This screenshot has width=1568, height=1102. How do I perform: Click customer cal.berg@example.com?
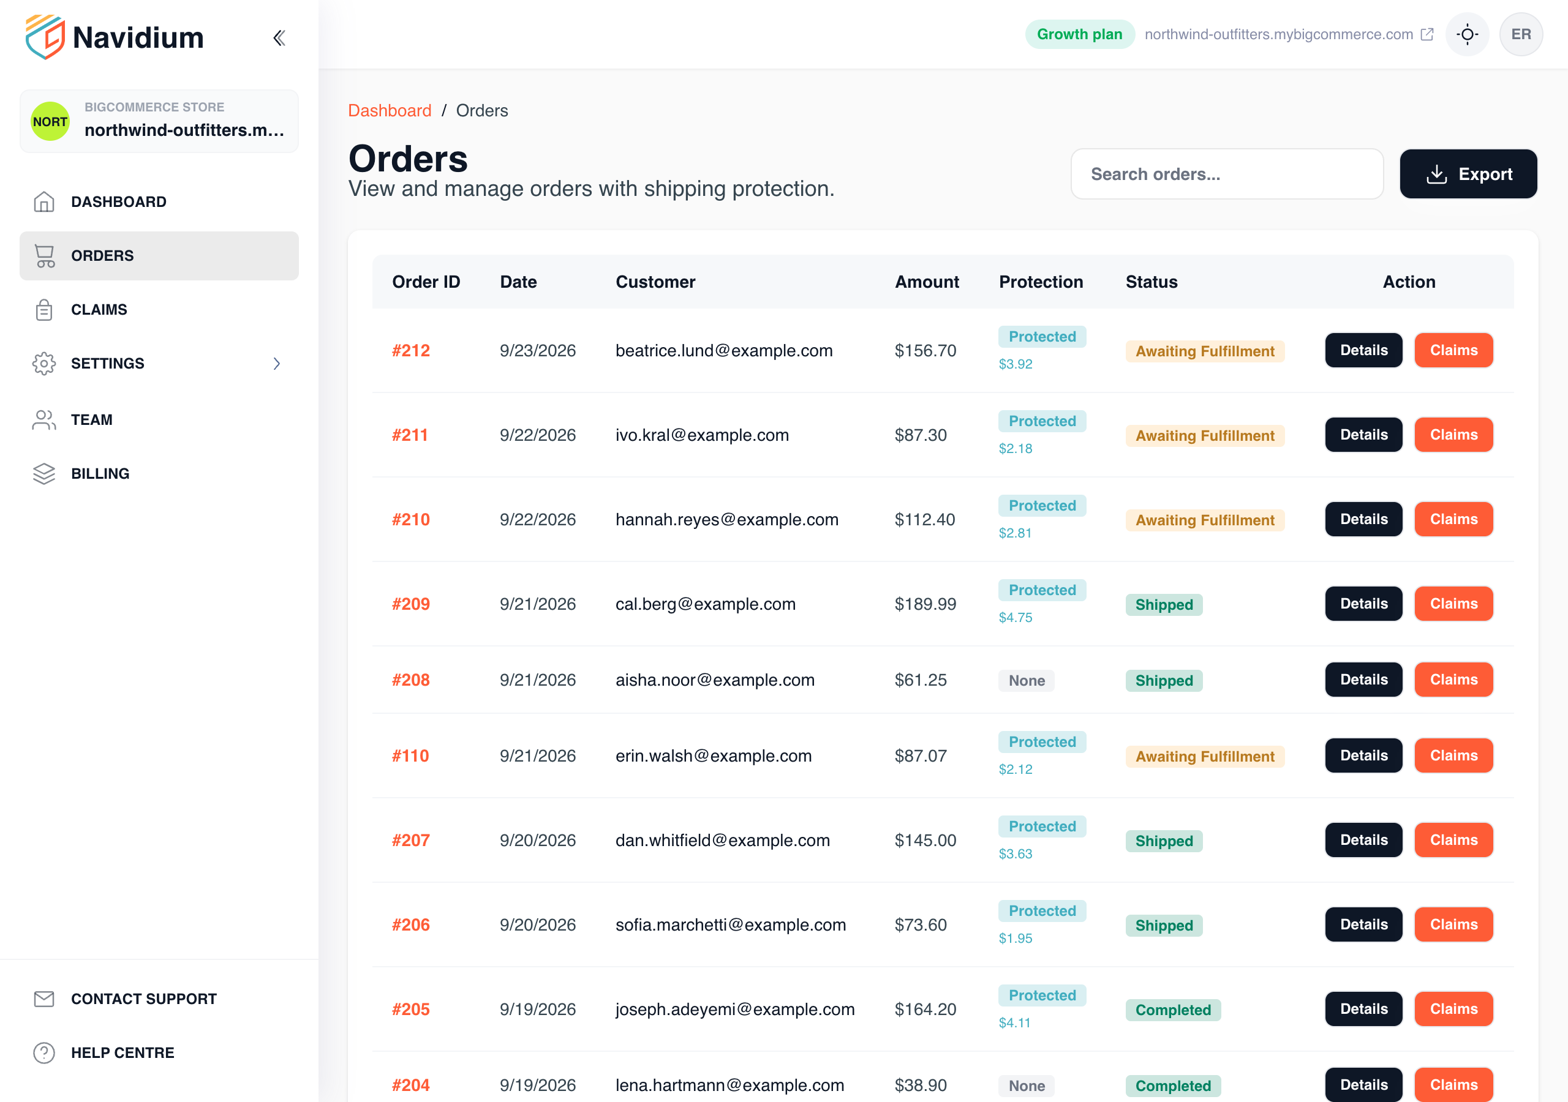pyautogui.click(x=706, y=604)
